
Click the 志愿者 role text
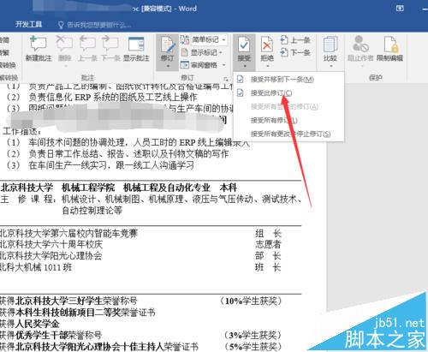pos(268,244)
